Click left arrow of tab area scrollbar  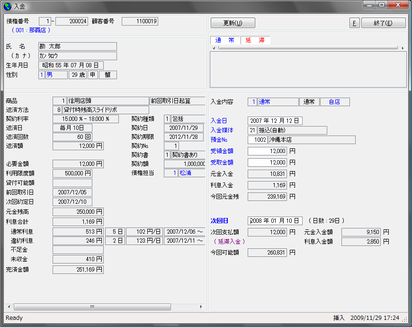click(213, 48)
